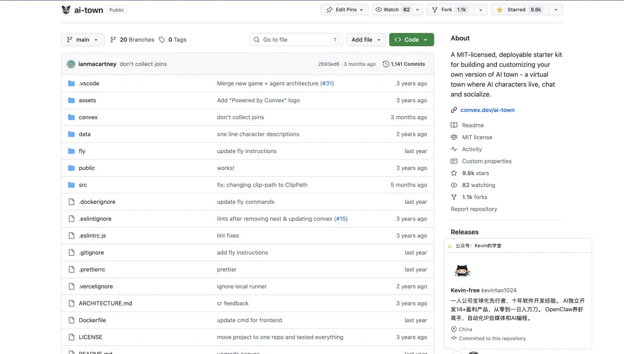Click the ai-town repository owner avatar icon
This screenshot has height=354, width=624.
point(66,10)
